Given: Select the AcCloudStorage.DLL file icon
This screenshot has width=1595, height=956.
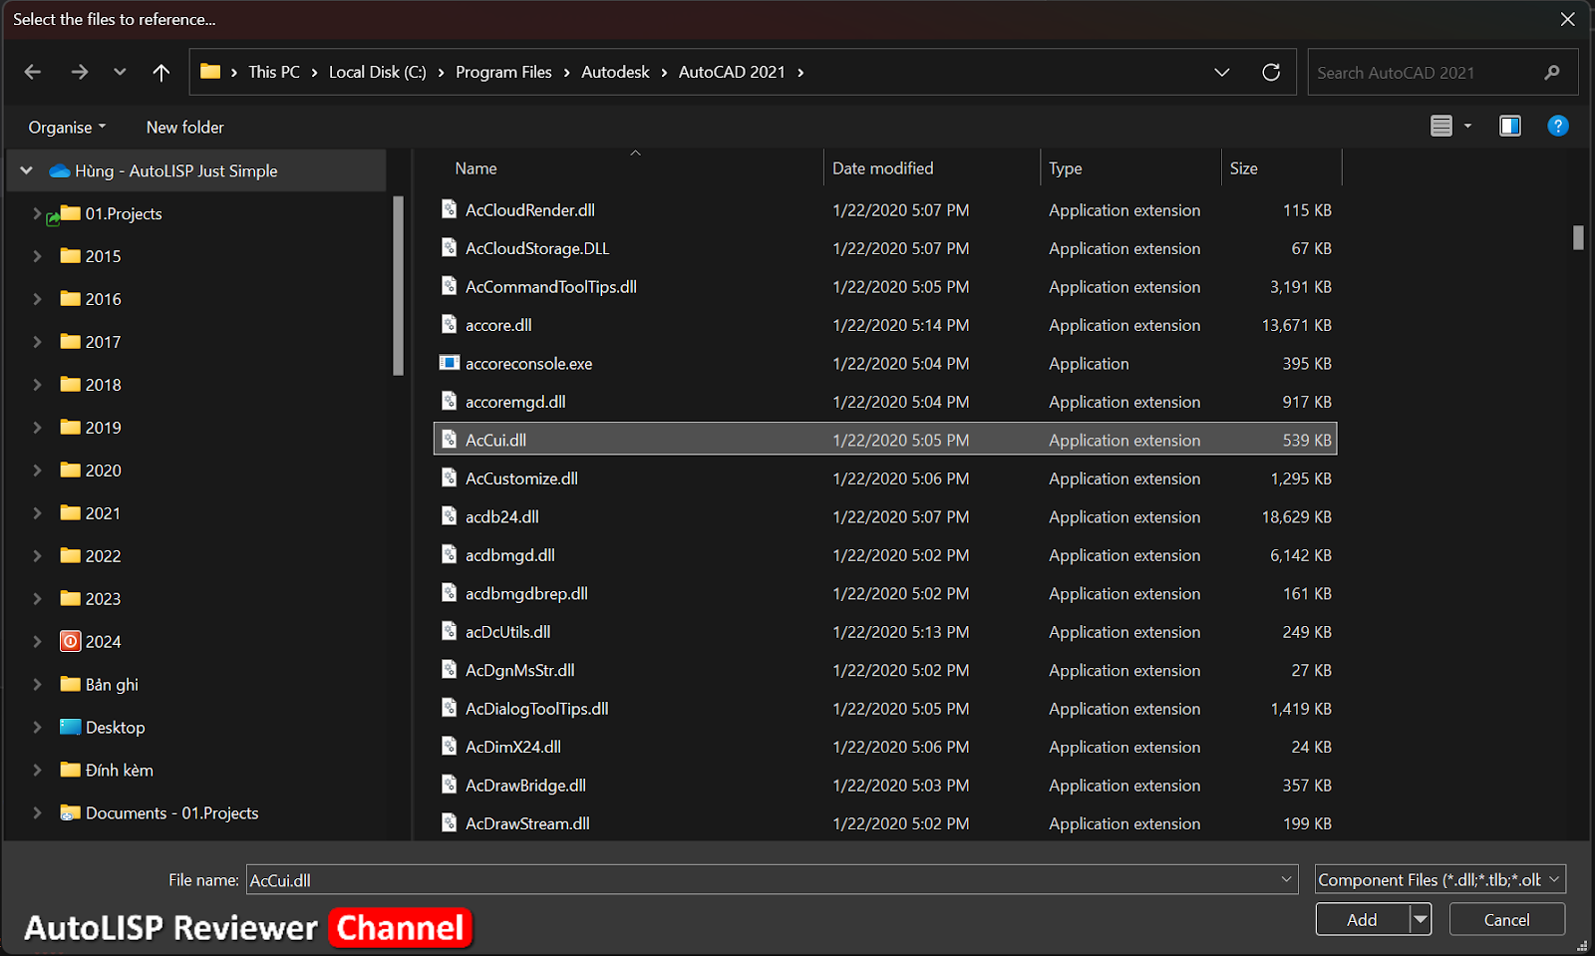Looking at the screenshot, I should [450, 248].
